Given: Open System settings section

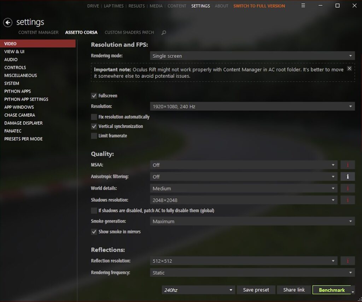Looking at the screenshot, I should [x=38, y=83].
